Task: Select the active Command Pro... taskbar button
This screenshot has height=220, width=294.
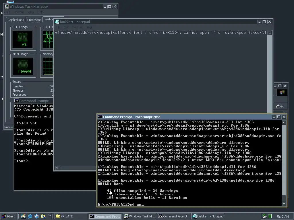Action: click(105, 216)
